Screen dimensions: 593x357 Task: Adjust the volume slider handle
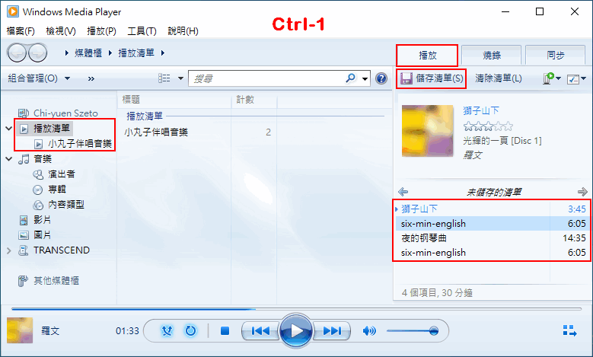click(x=434, y=331)
